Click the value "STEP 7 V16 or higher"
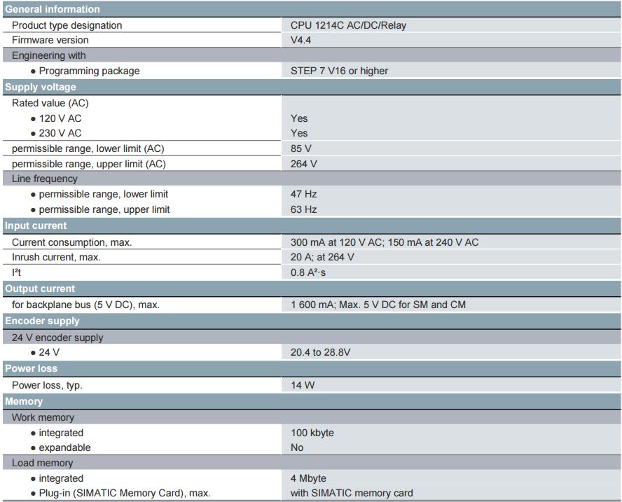 click(x=339, y=71)
